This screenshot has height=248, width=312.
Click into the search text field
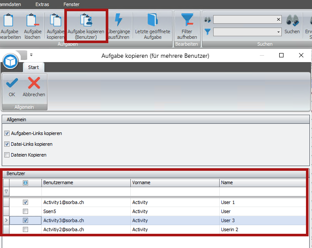pyautogui.click(x=245, y=19)
